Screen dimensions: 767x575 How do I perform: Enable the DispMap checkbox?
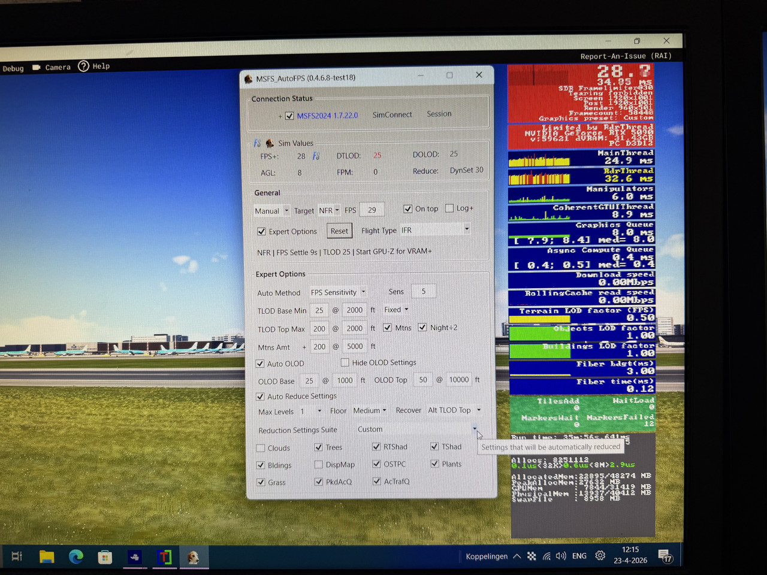pyautogui.click(x=318, y=464)
